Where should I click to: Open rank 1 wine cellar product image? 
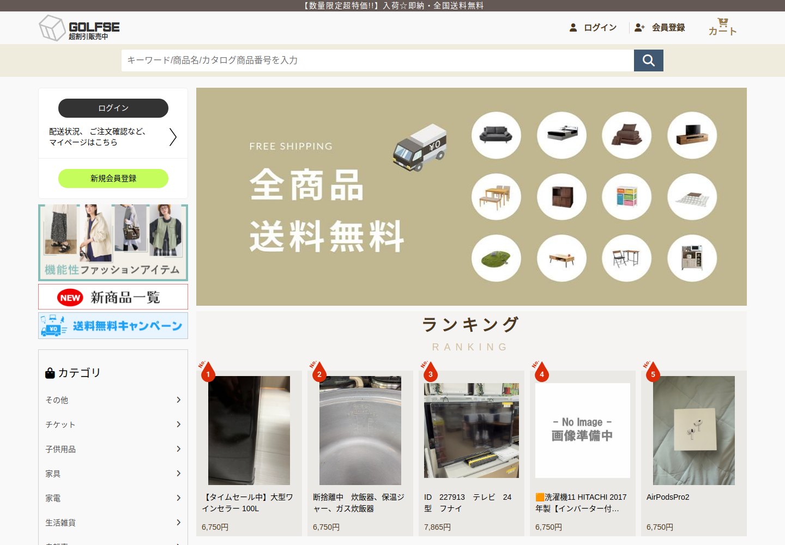pyautogui.click(x=249, y=431)
